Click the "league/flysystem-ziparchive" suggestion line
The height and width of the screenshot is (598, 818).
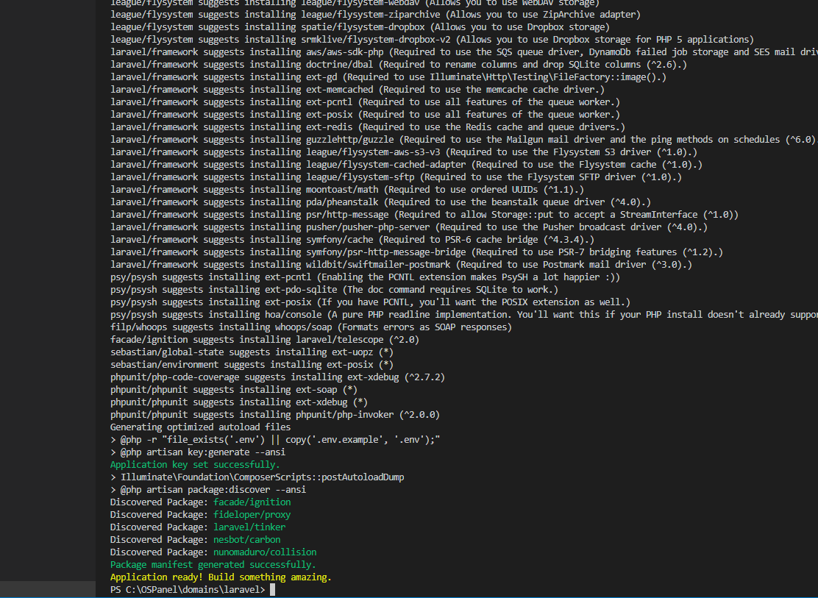376,13
